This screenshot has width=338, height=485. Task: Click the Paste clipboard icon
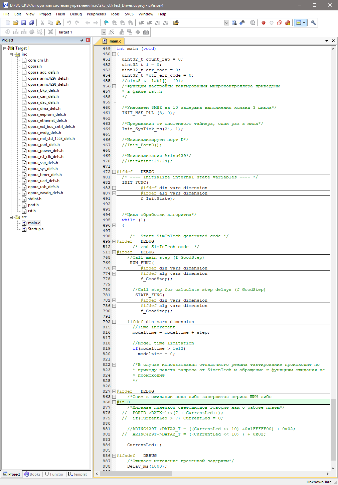[58, 23]
